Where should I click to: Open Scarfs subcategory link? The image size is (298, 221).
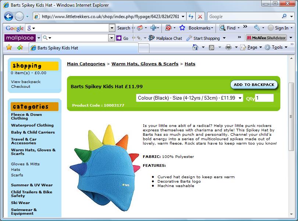click(17, 175)
